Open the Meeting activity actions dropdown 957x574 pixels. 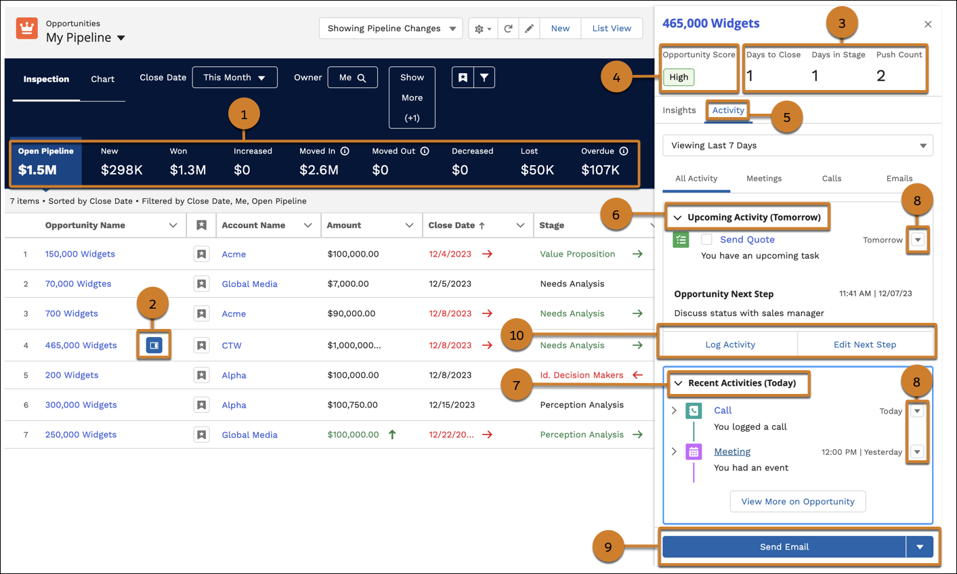917,451
